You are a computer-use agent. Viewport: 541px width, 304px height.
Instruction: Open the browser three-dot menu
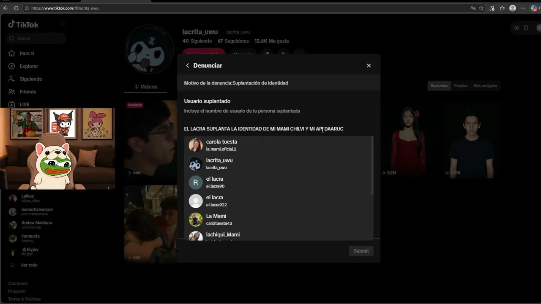point(523,8)
